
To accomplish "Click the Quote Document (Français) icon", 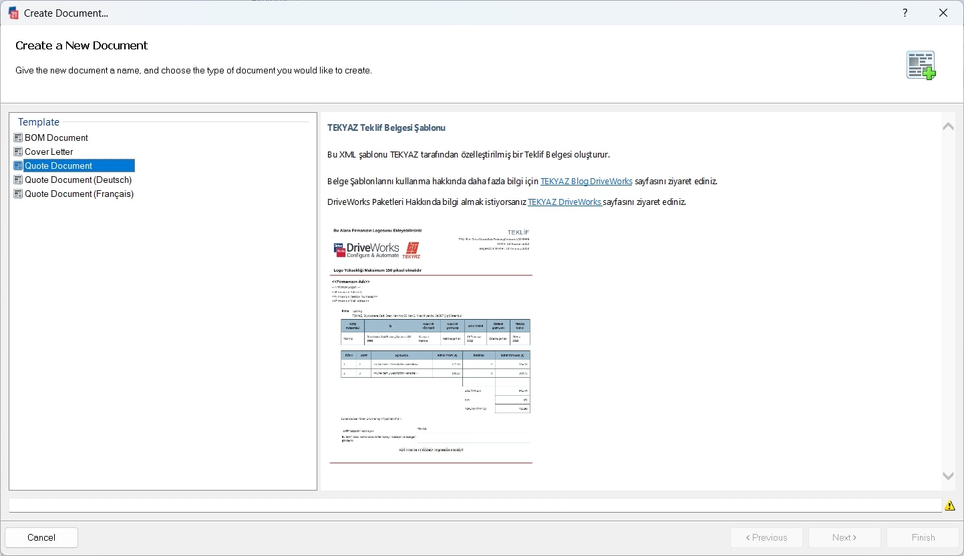I will click(18, 194).
